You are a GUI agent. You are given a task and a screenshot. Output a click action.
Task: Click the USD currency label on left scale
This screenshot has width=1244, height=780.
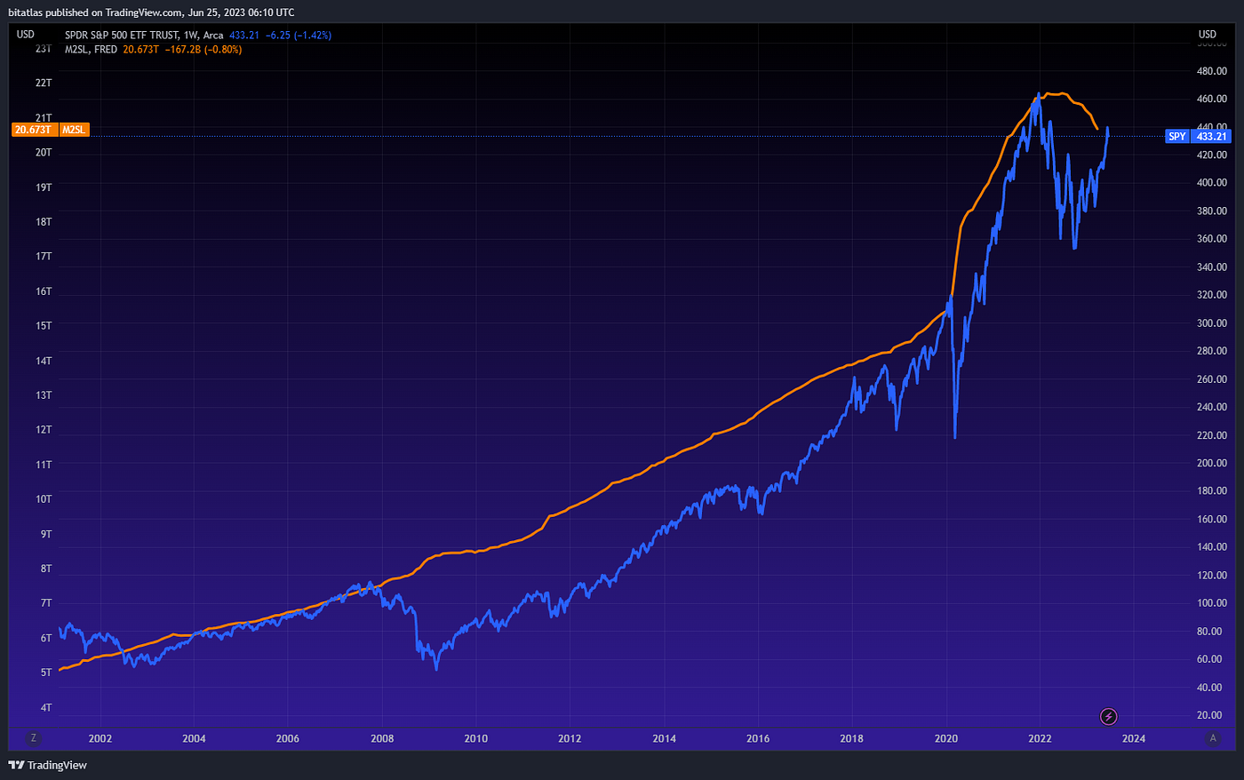tap(26, 35)
